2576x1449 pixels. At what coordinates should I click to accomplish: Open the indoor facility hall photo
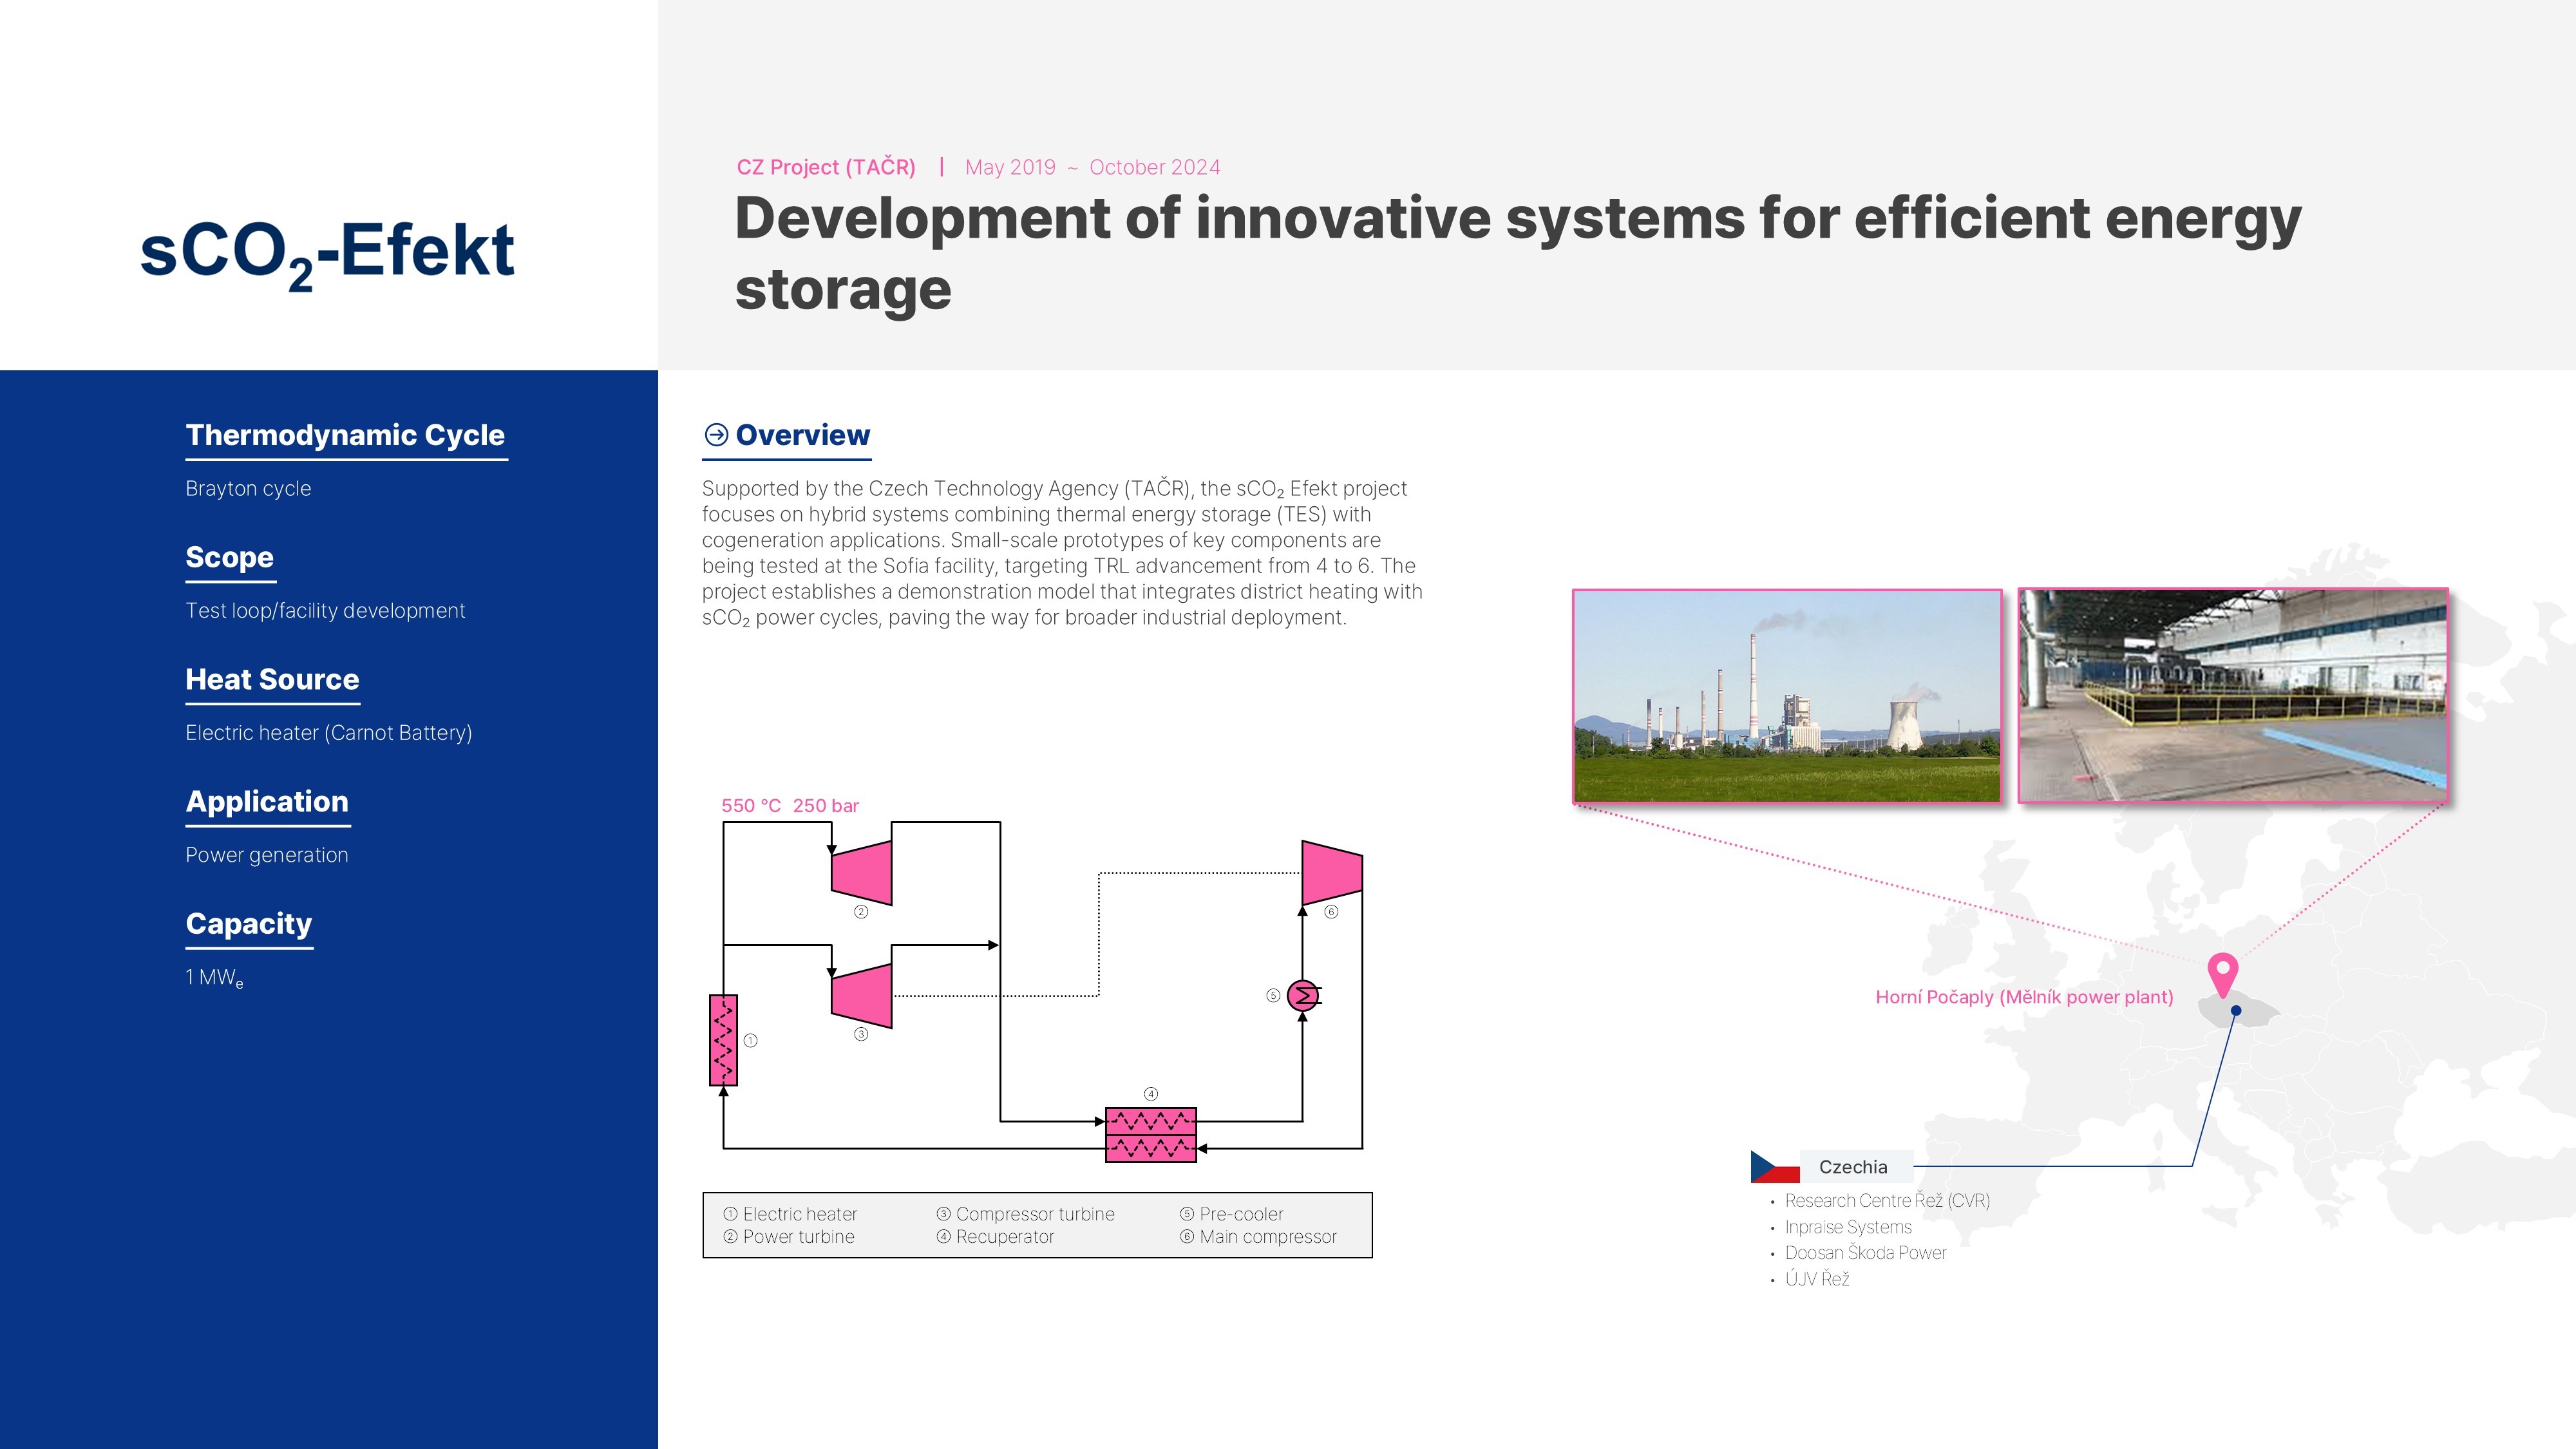click(2232, 696)
